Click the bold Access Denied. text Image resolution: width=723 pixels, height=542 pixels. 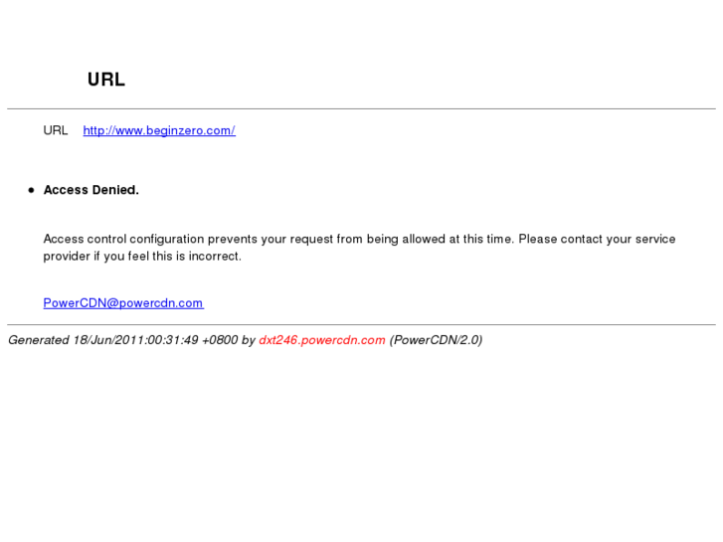click(x=90, y=190)
